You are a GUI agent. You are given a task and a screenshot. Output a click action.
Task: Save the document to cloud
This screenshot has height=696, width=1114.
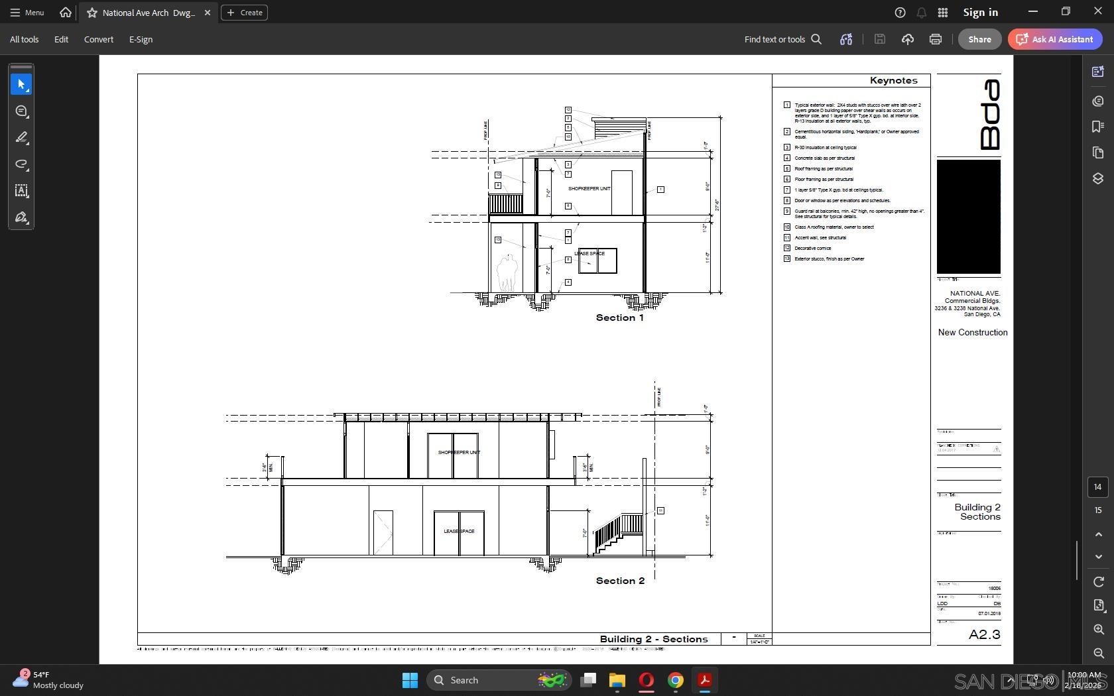pos(907,39)
